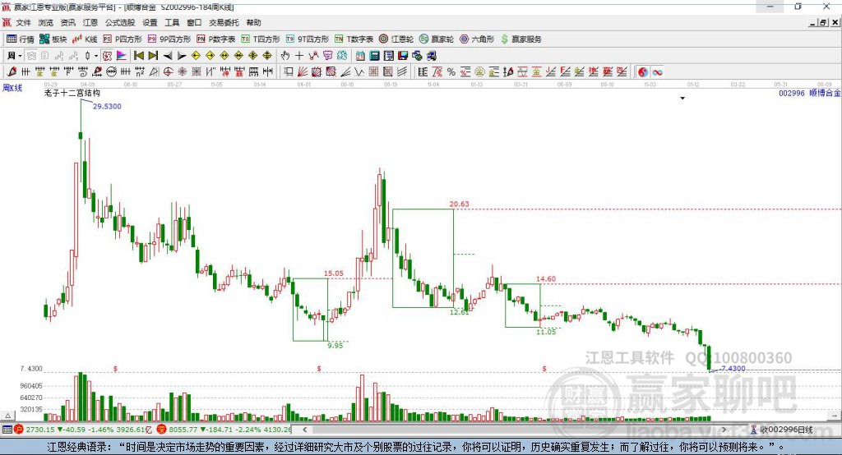Click the red pencil drawing tool icon
Viewport: 842px width, 455px height.
point(12,72)
